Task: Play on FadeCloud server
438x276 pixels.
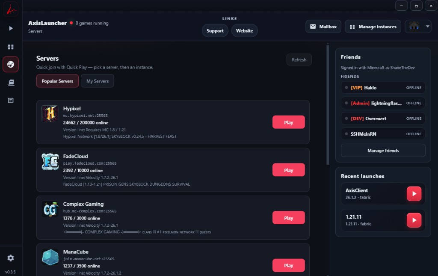Action: coord(289,170)
